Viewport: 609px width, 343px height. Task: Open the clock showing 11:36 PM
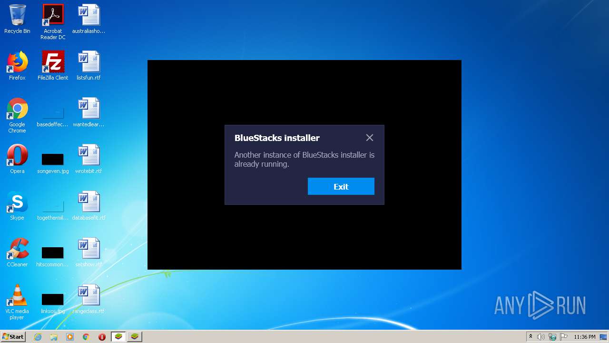point(584,337)
